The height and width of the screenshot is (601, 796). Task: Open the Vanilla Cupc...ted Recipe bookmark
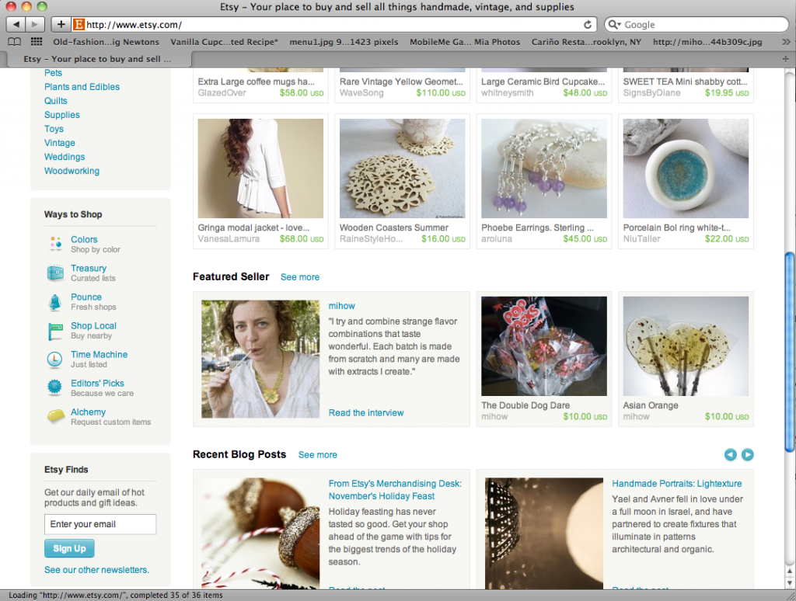(224, 42)
